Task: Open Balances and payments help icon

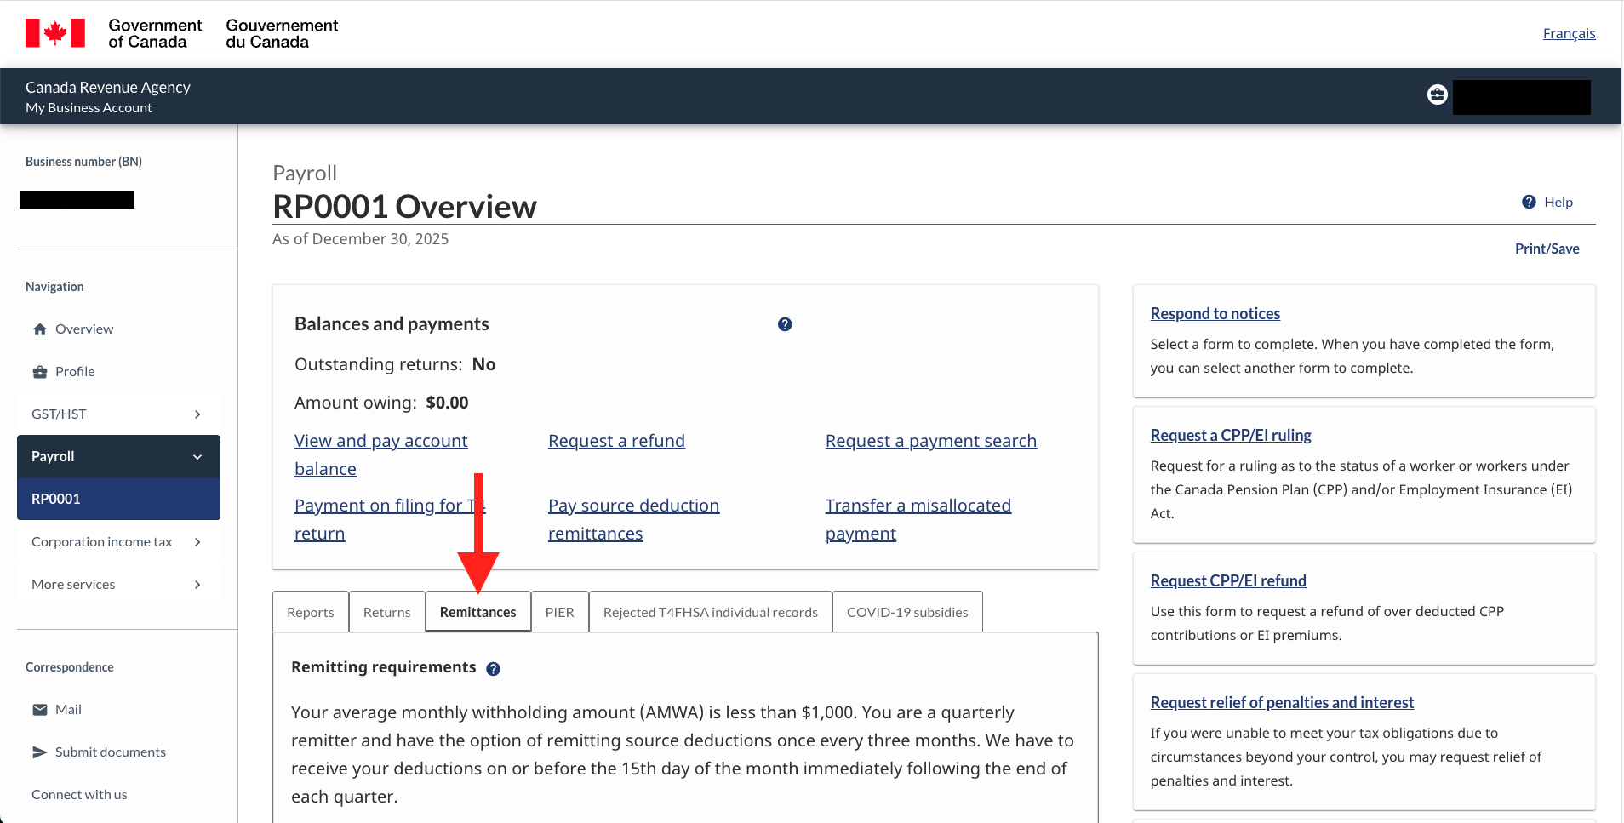Action: click(785, 324)
